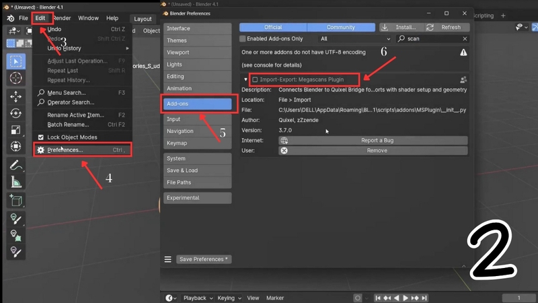Image resolution: width=538 pixels, height=303 pixels.
Task: Select the Measure tool icon
Action: coord(15,182)
